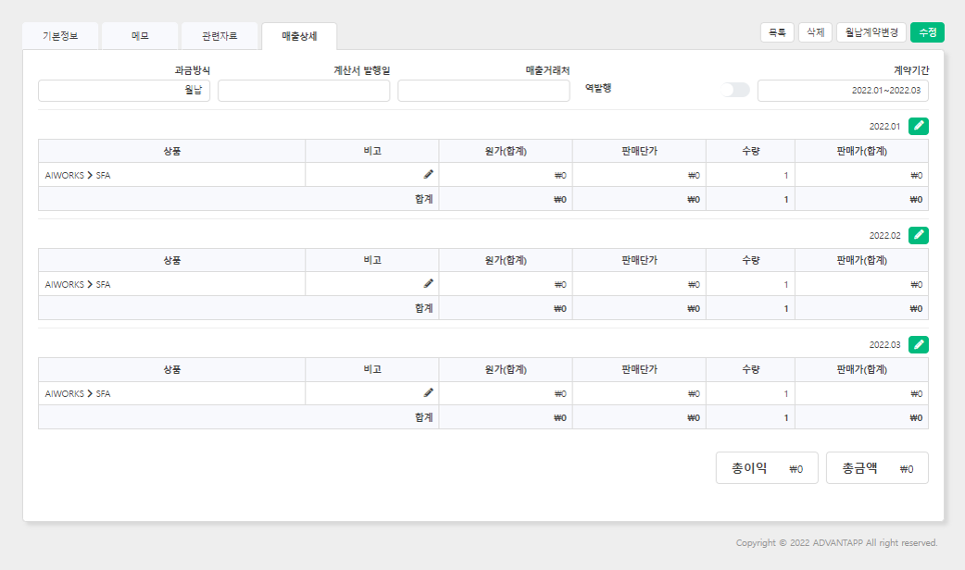This screenshot has height=570, width=965.
Task: Click the 합계 row label in 2022.02 table
Action: click(x=423, y=308)
